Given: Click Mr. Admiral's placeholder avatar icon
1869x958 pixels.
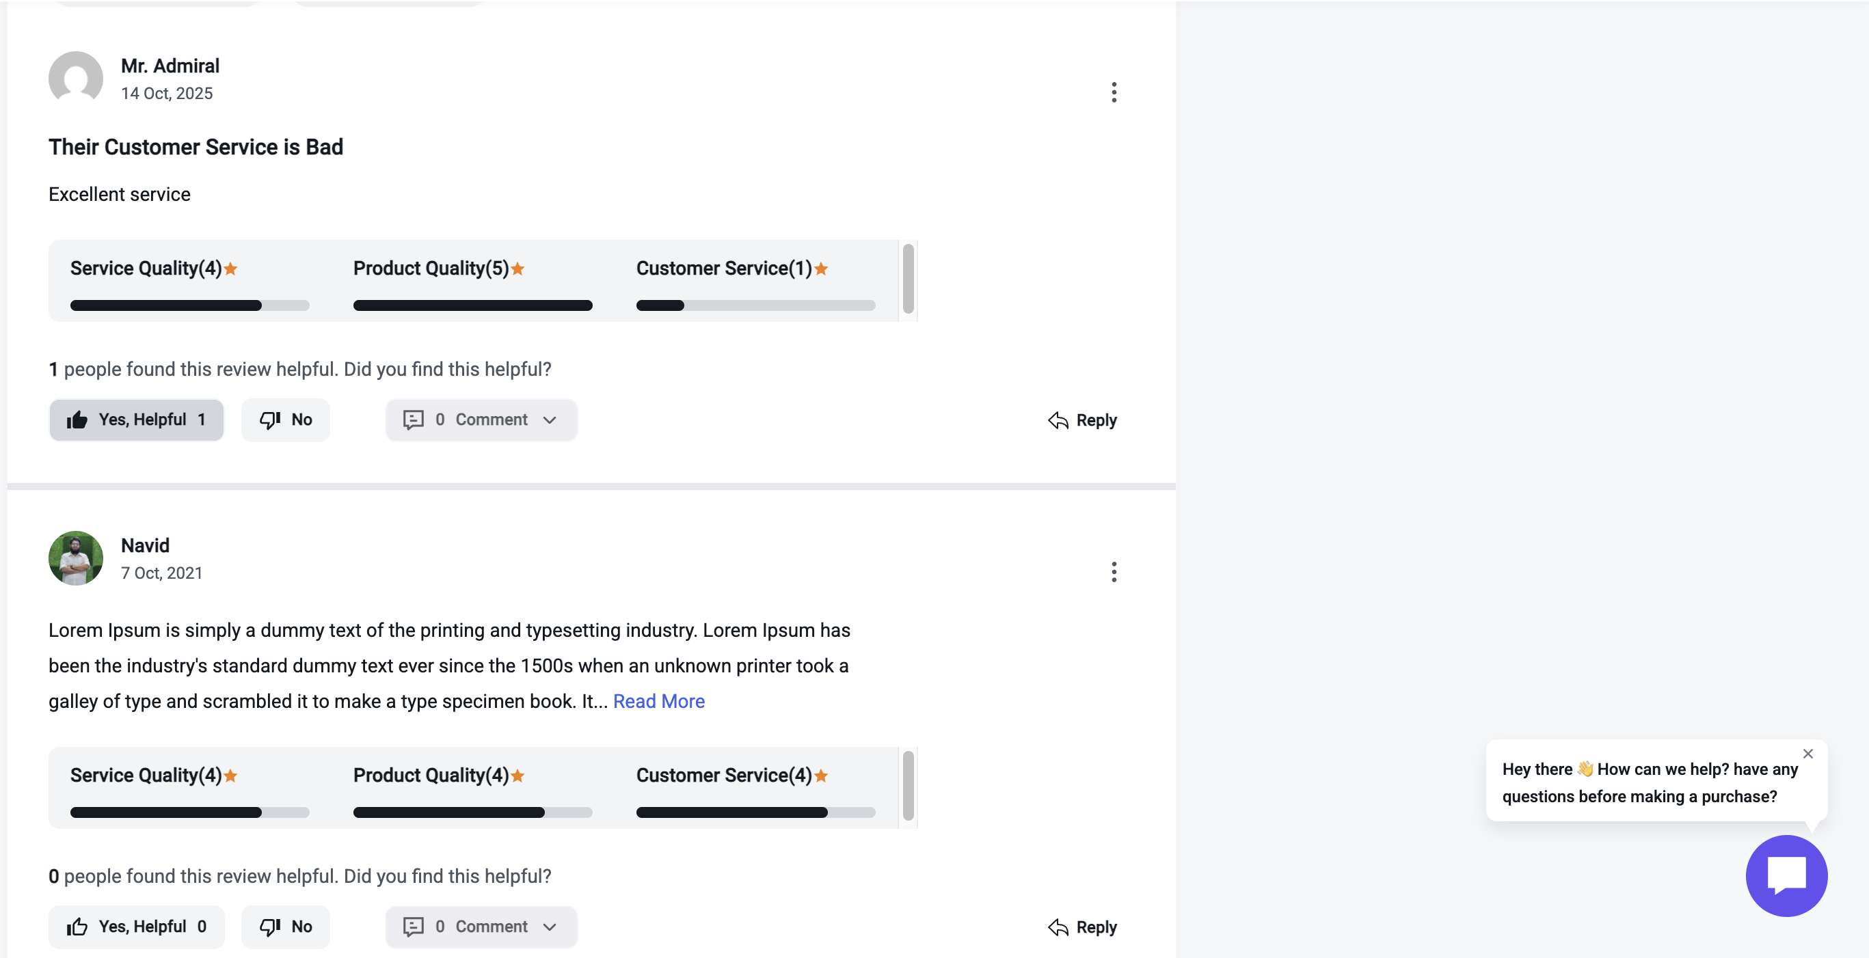Looking at the screenshot, I should (x=75, y=78).
